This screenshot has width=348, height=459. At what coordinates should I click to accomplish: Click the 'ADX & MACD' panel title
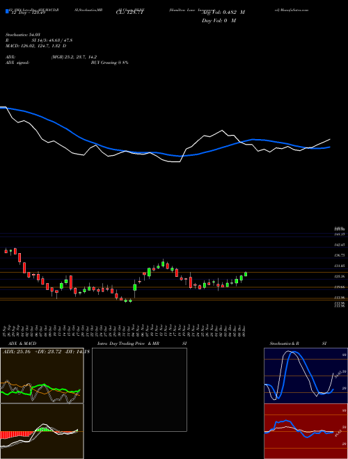pyautogui.click(x=22, y=344)
